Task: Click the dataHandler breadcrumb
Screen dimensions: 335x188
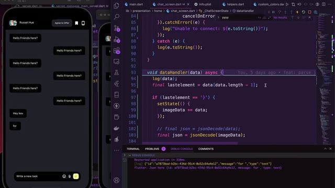Action: coord(243,11)
